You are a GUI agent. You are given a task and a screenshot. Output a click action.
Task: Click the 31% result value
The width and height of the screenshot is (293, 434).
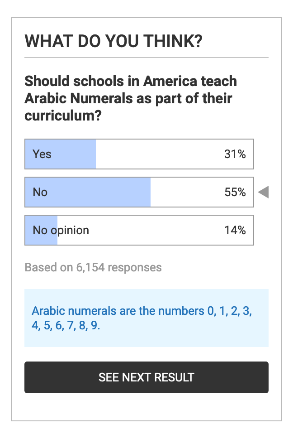235,154
